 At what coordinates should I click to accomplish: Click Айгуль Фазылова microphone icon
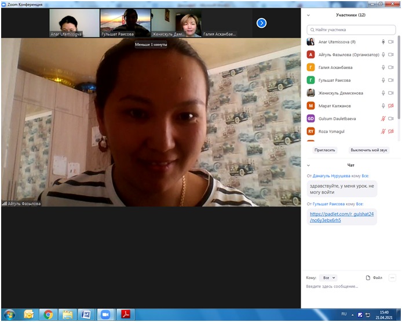(383, 55)
